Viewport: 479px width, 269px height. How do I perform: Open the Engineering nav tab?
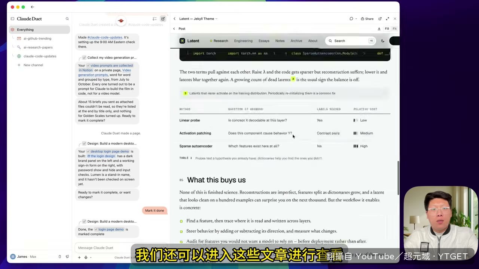pos(243,41)
